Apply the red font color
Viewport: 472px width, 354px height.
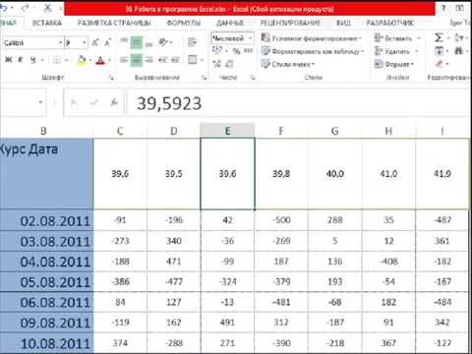[x=100, y=61]
